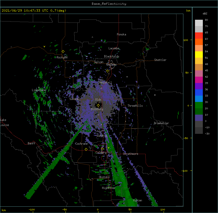
Task: Click the -100 tick on bottom axis
Action: (x=32, y=209)
